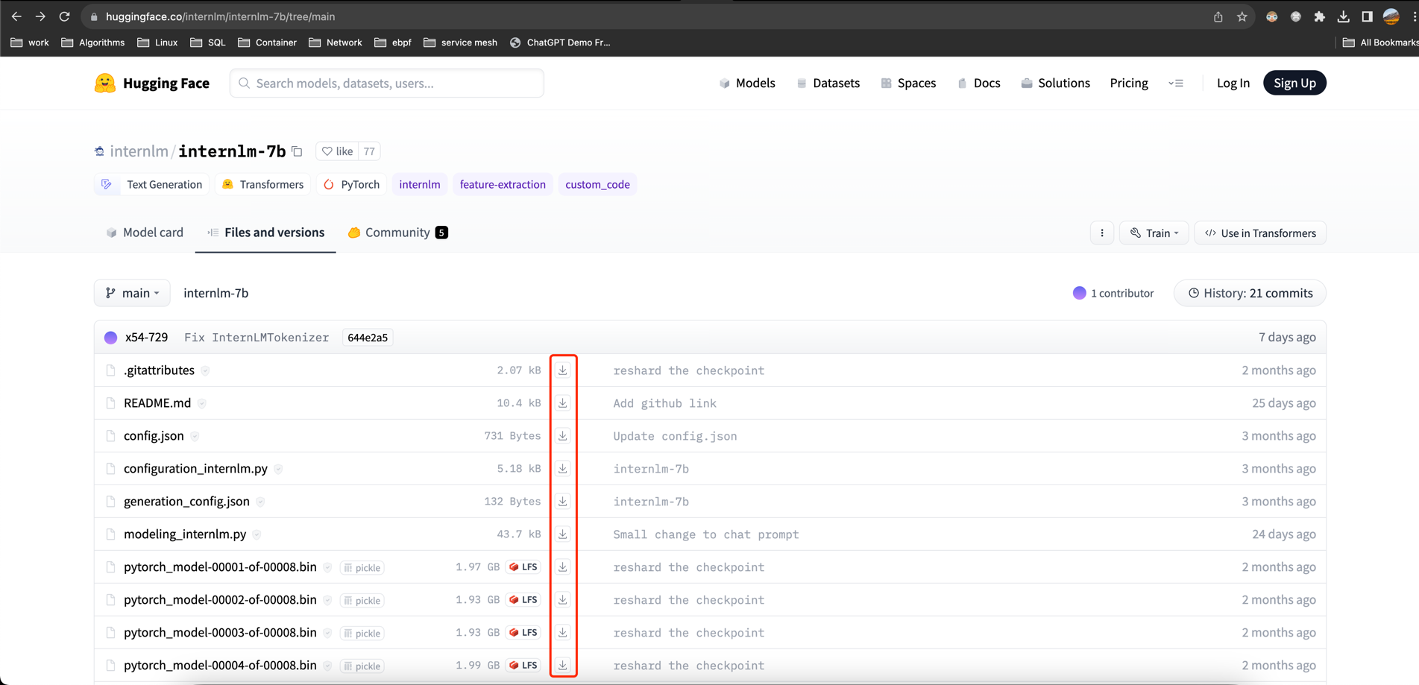Open browser downloads from the toolbar
This screenshot has width=1419, height=685.
click(1343, 16)
